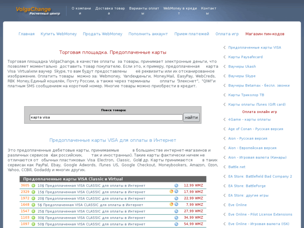Image resolution: width=304 pixels, height=228 pixels.
Task: Click green plus icon for product 3605
Action: [x=33, y=185]
